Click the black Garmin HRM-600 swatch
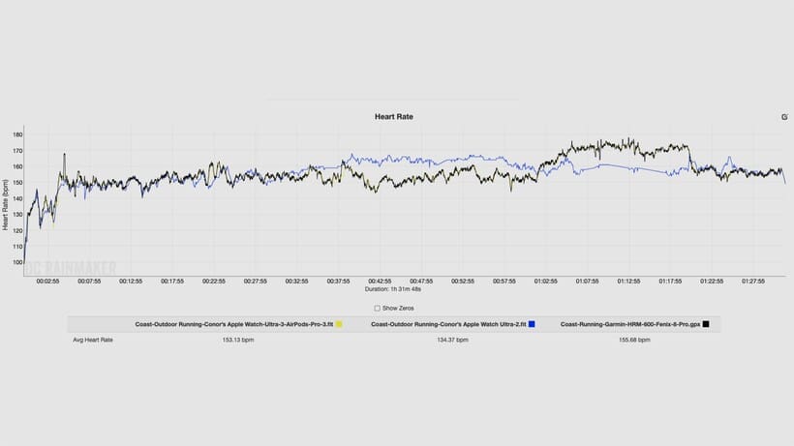794x446 pixels. (x=707, y=324)
